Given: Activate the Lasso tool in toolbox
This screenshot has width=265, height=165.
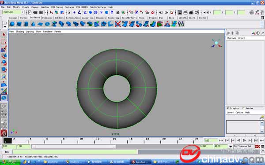Looking at the screenshot, I should (x=4, y=42).
